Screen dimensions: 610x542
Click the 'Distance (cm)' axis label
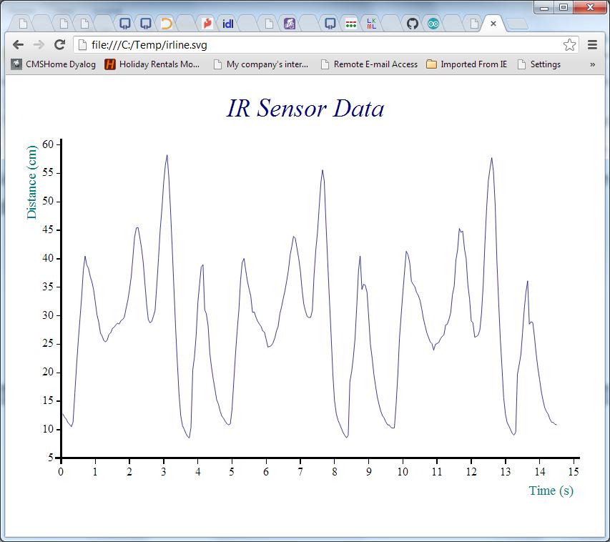(32, 182)
